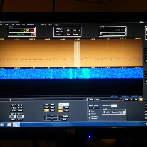This screenshot has height=147, width=147.
Task: Toggle the Sidetone checkbox
Action: pos(89,114)
